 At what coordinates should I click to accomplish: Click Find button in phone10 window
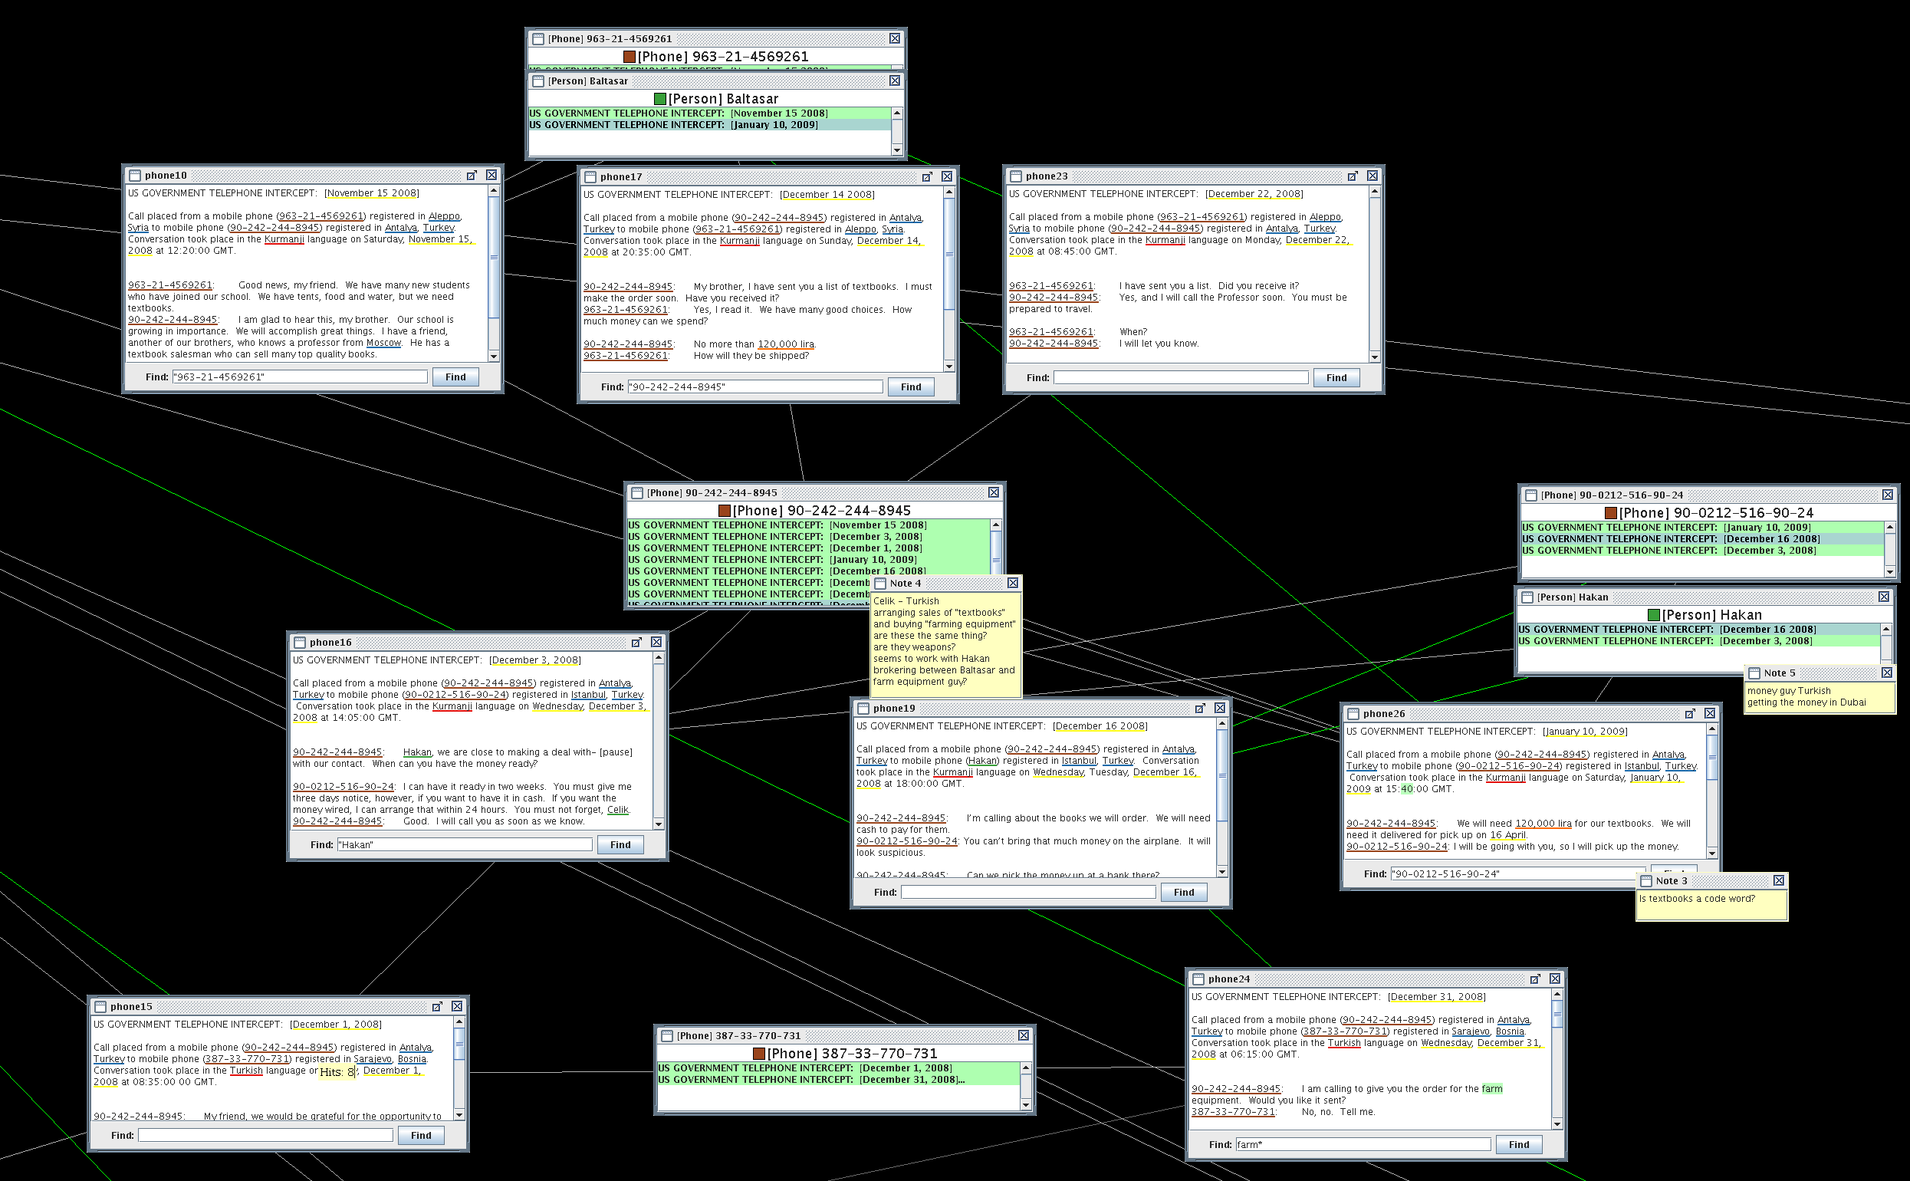coord(455,377)
